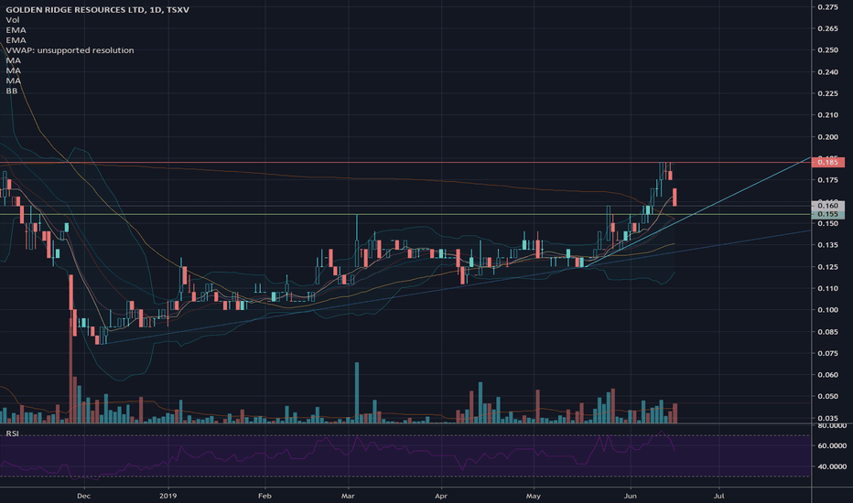Click the Apr label on time axis
The image size is (853, 503).
[441, 496]
